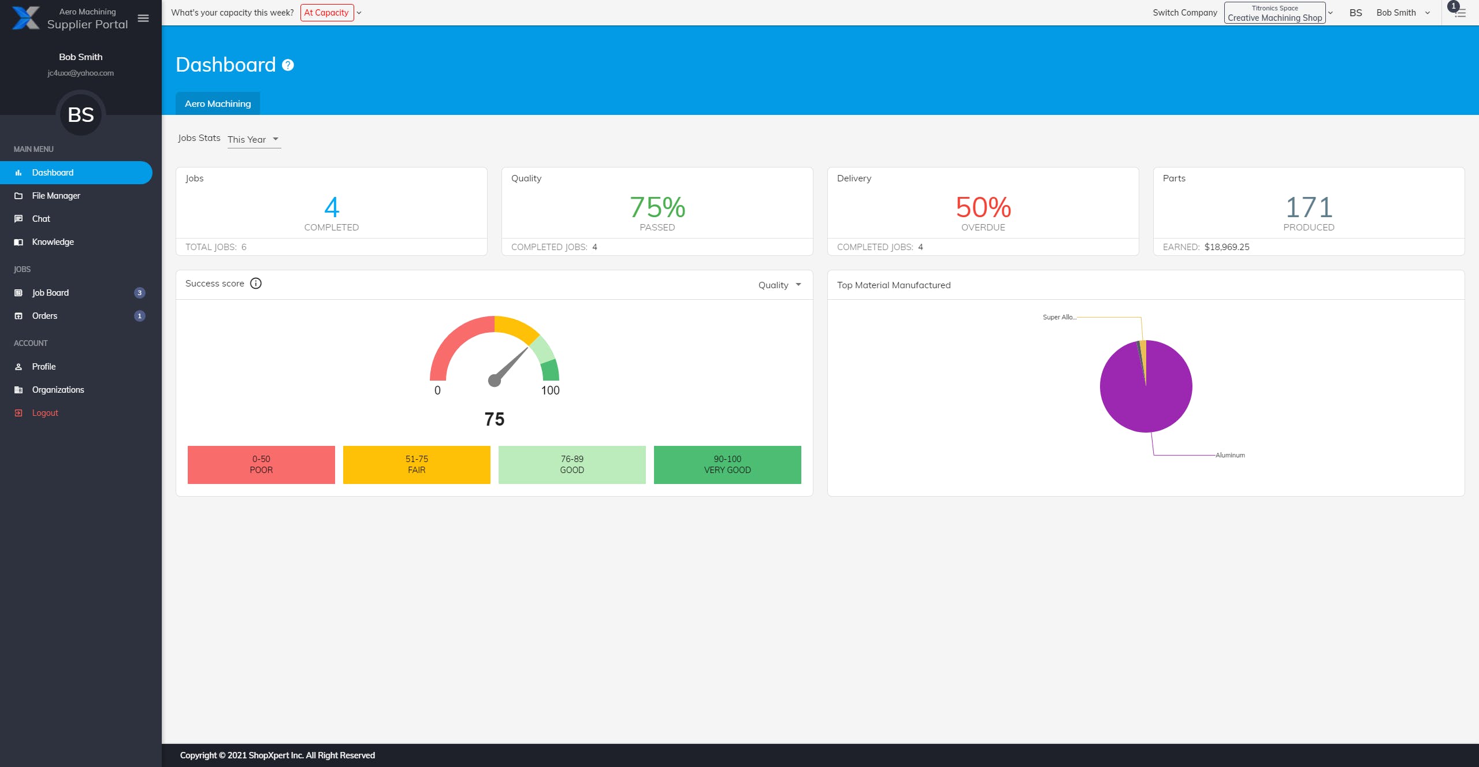Click the Chat icon in sidebar
This screenshot has width=1479, height=767.
[18, 219]
